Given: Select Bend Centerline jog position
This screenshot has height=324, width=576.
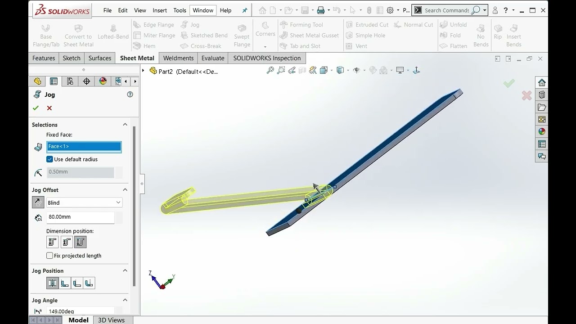Looking at the screenshot, I should coord(53,283).
